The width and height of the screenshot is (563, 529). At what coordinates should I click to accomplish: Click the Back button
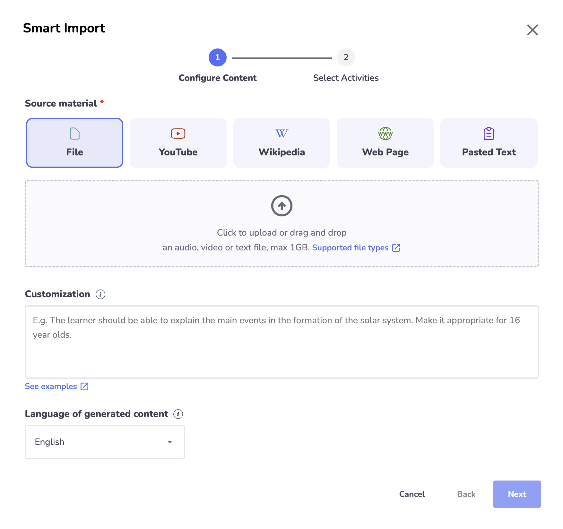click(x=466, y=494)
